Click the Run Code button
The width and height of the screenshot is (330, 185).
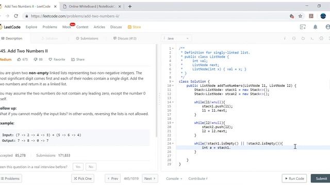pyautogui.click(x=294, y=178)
